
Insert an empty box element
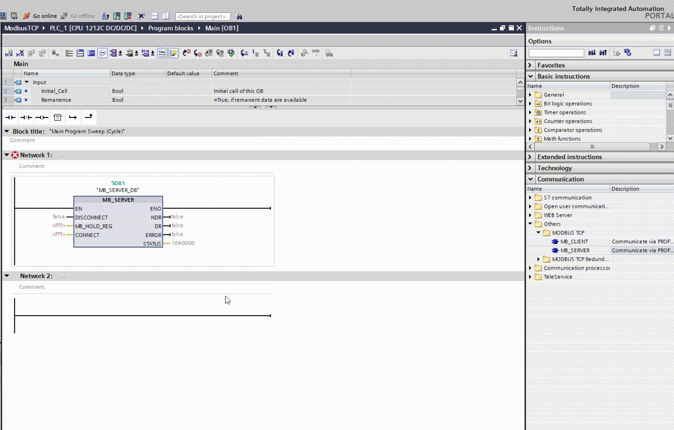click(x=57, y=117)
